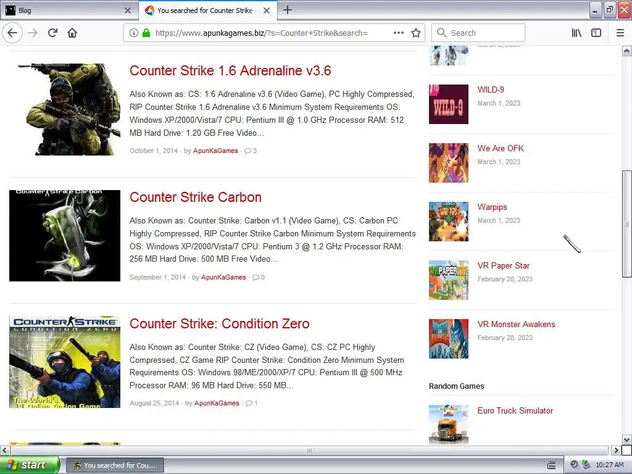Close the Blog tab
The image size is (632, 474).
pos(128,10)
